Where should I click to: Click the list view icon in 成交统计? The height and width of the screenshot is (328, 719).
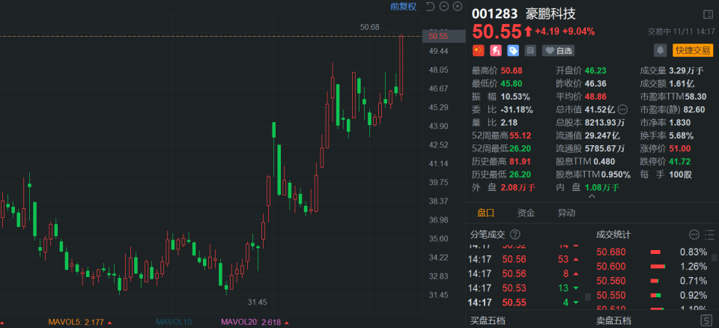coord(709,235)
